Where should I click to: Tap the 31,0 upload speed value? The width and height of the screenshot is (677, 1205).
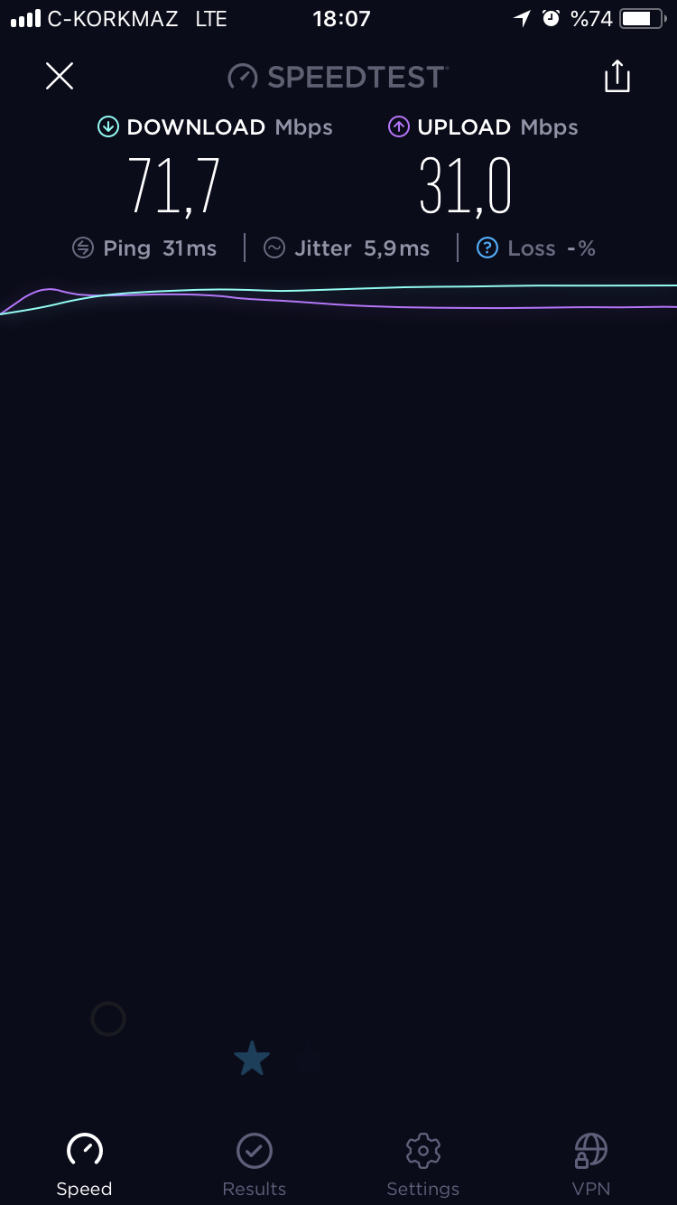466,186
